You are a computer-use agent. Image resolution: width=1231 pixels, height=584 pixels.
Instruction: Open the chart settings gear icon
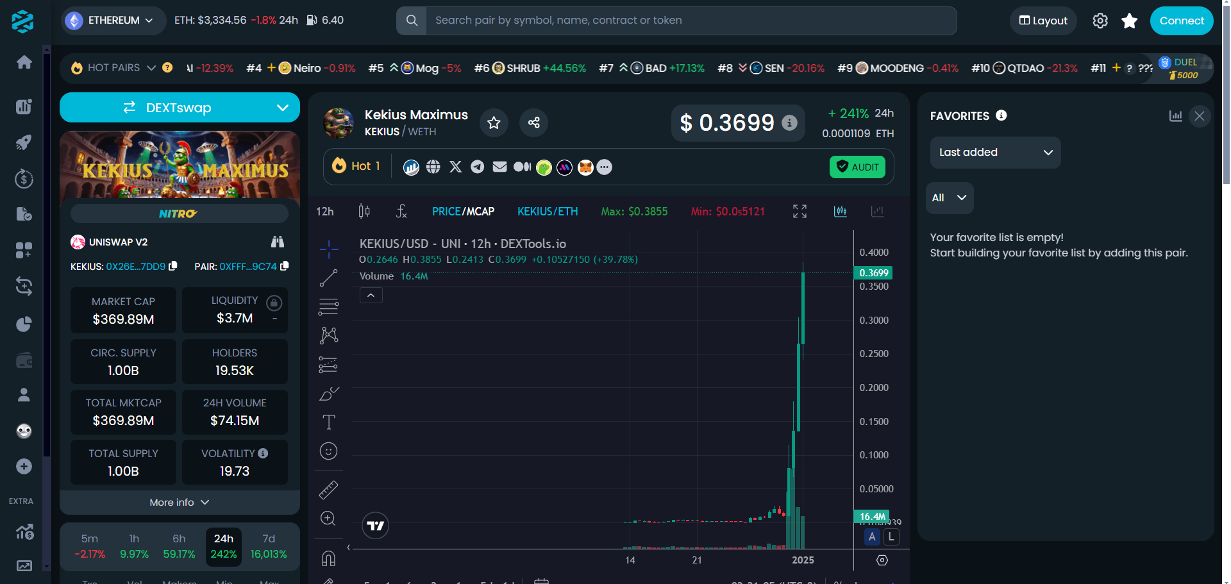[x=882, y=560]
